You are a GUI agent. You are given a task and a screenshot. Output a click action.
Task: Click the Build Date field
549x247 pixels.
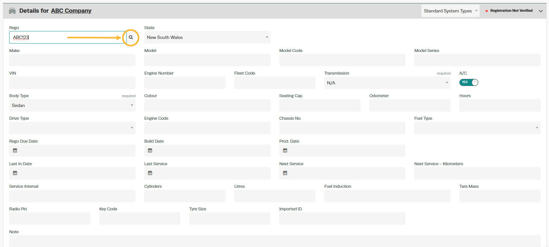207,150
